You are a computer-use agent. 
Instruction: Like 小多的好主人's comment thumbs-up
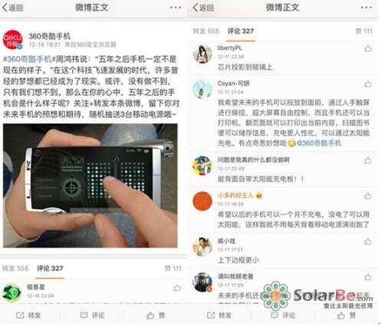tap(367, 196)
